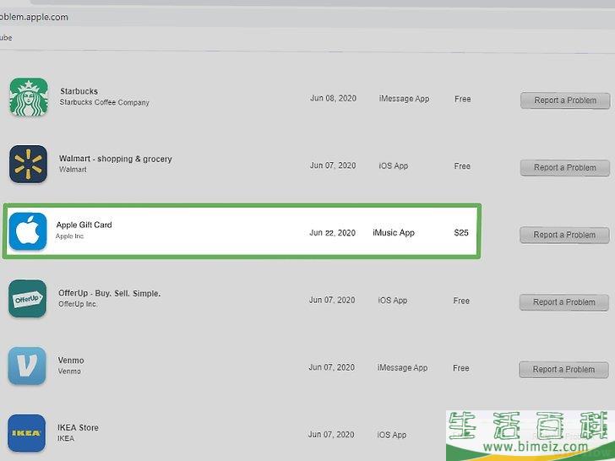This screenshot has height=461, width=615.
Task: Select OfferUp Jun 07, 2020 date
Action: [332, 301]
